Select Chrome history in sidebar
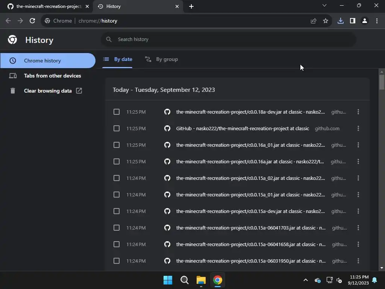Image resolution: width=385 pixels, height=289 pixels. [x=48, y=61]
